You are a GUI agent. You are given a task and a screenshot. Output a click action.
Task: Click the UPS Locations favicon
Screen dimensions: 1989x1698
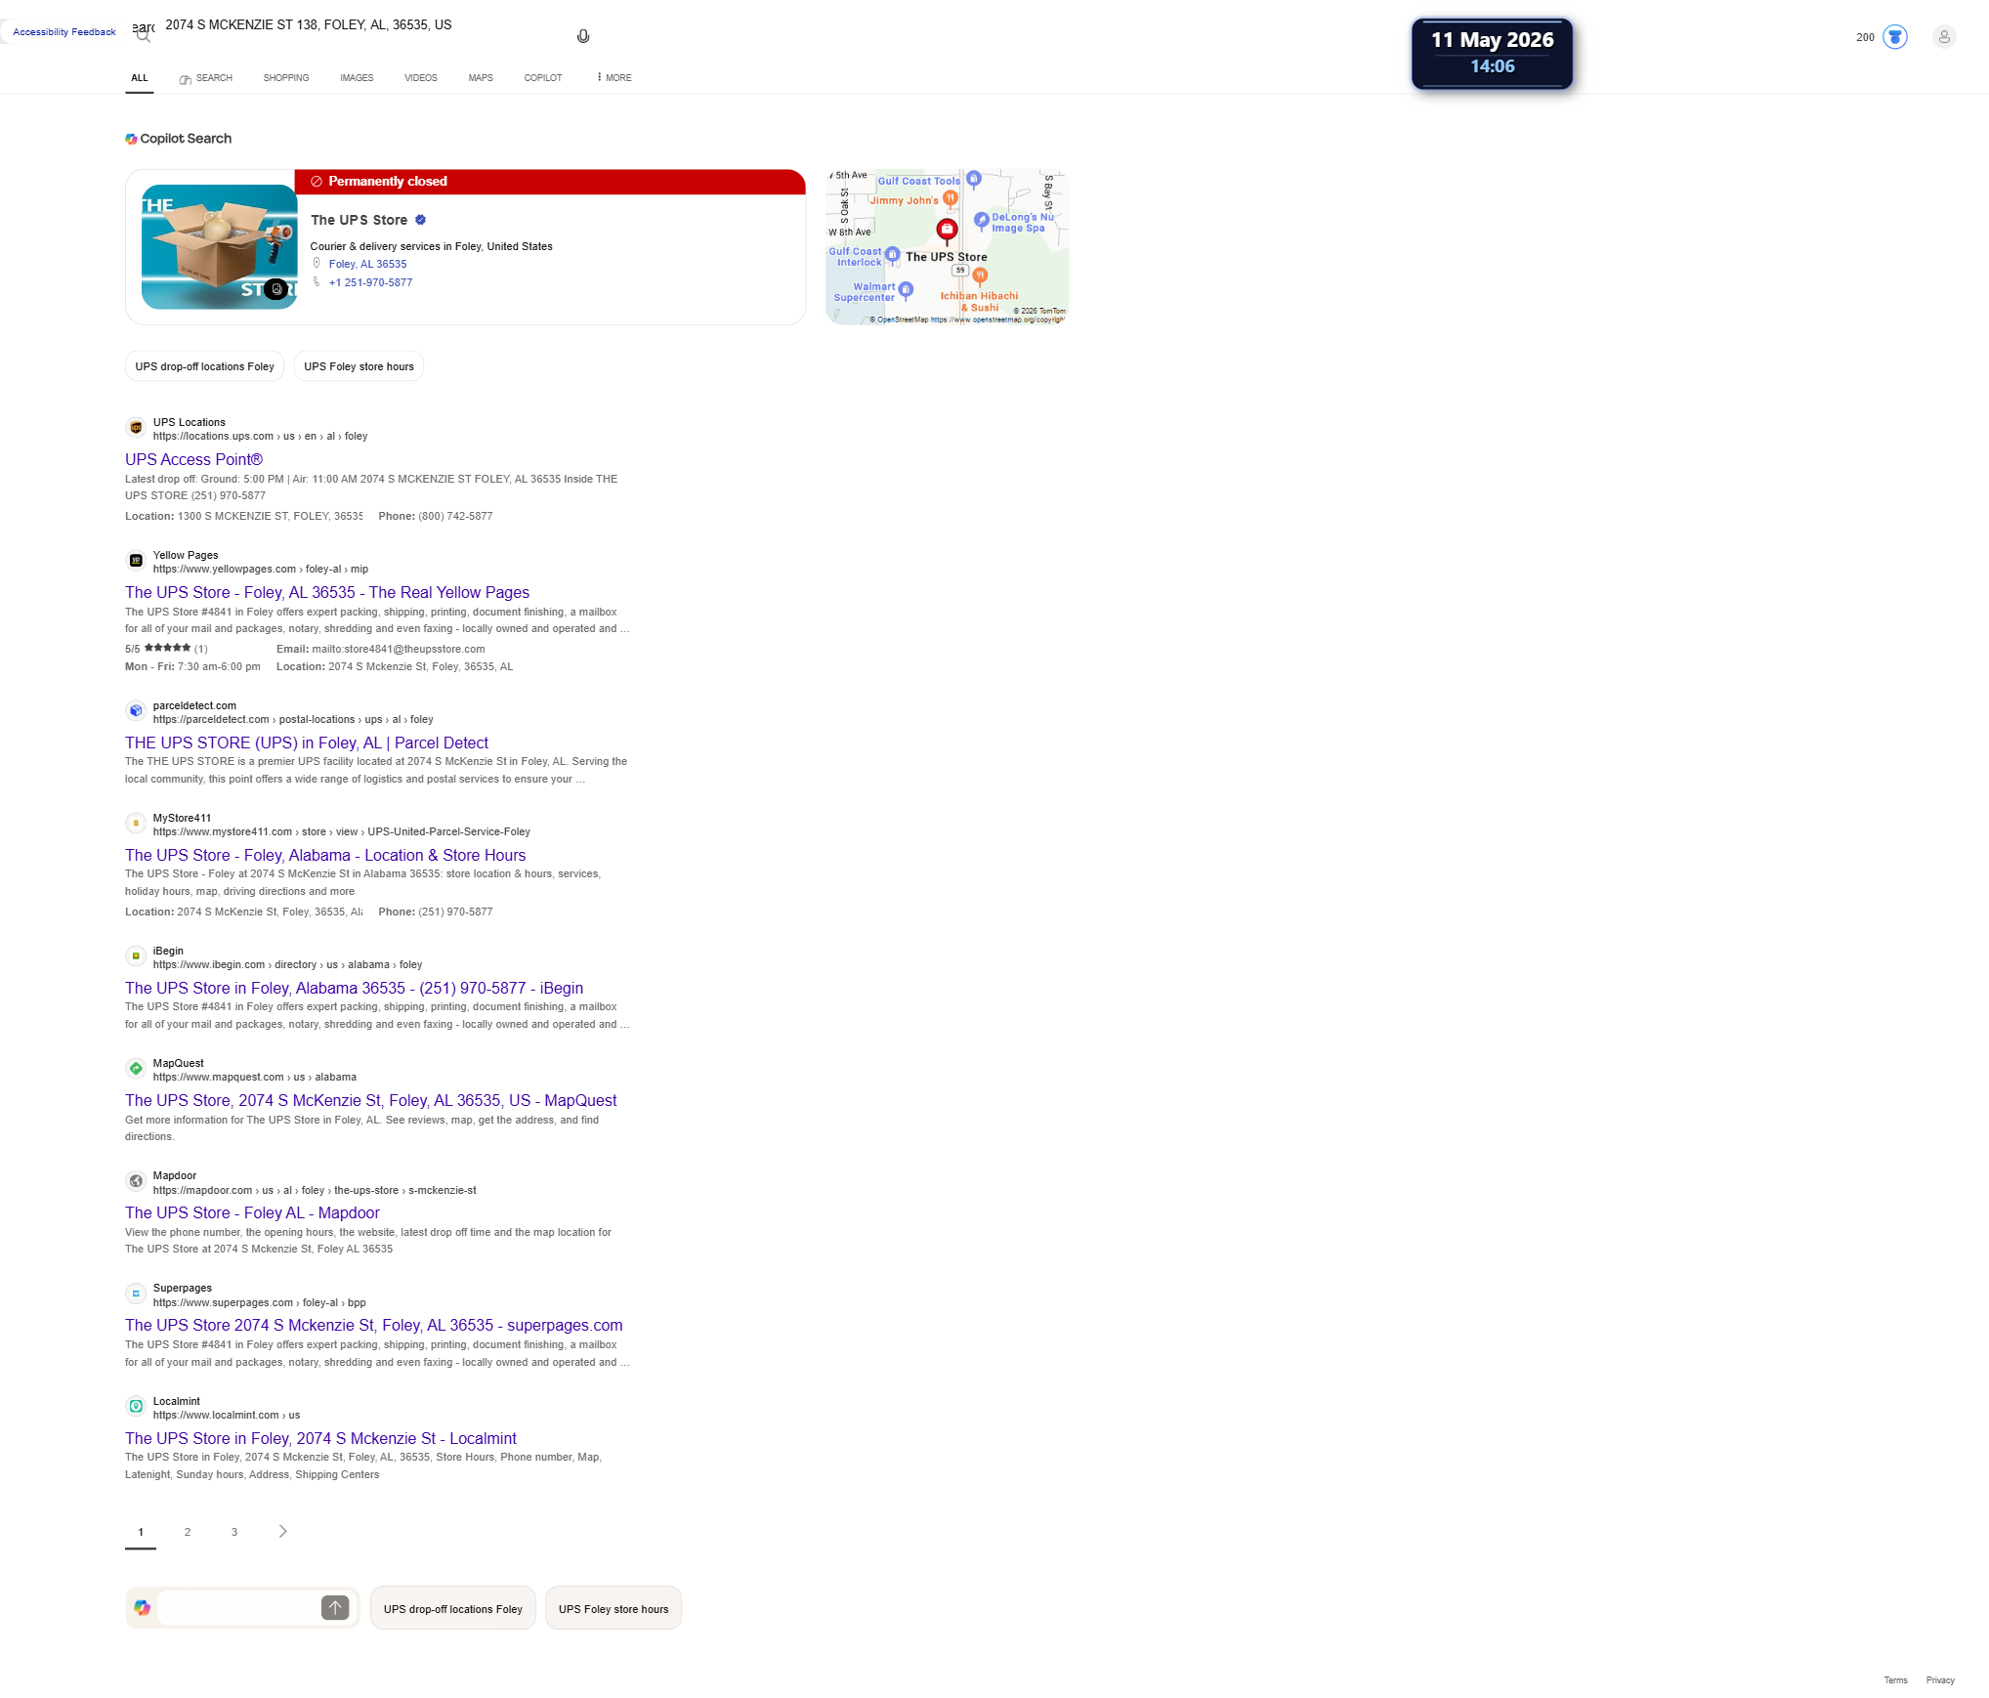coord(136,428)
